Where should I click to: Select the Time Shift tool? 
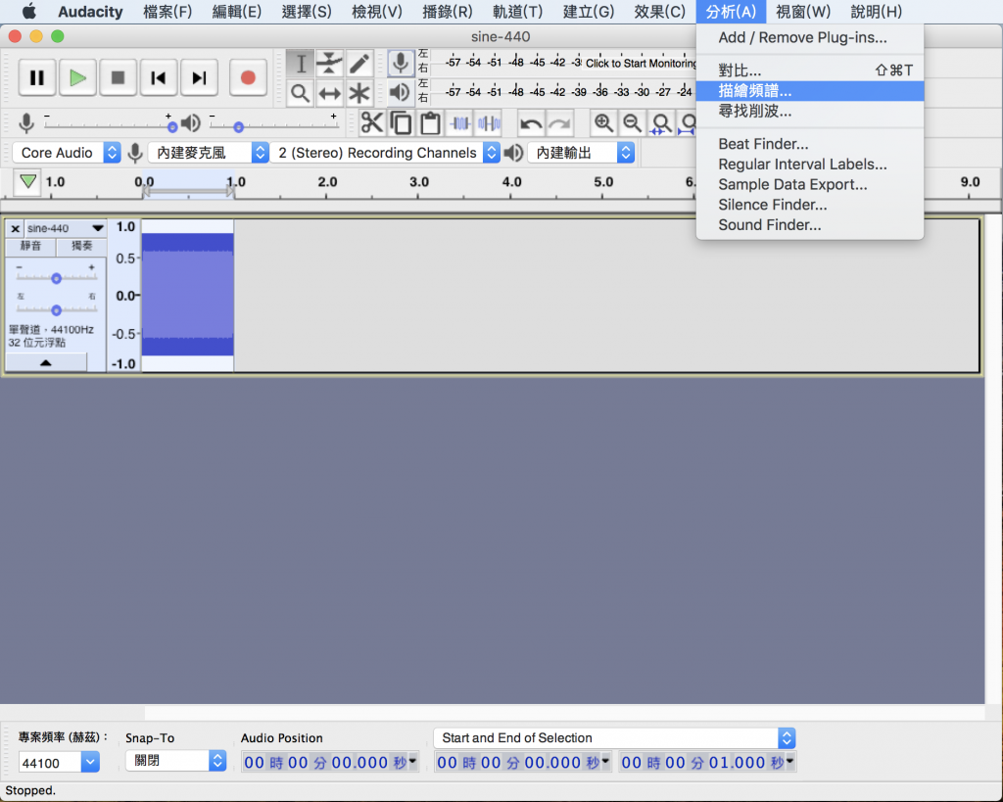pyautogui.click(x=329, y=93)
